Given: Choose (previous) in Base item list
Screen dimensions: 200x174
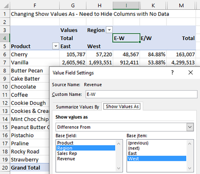Looking at the screenshot, I should pos(157,143).
